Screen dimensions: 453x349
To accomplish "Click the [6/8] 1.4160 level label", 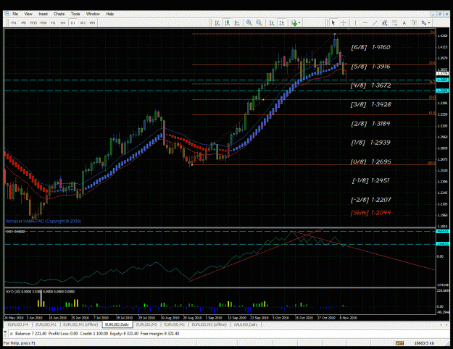I will coord(370,47).
